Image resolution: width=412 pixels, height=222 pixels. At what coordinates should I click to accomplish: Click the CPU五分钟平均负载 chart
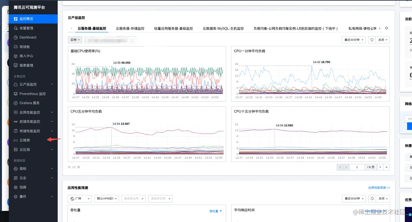pyautogui.click(x=147, y=134)
